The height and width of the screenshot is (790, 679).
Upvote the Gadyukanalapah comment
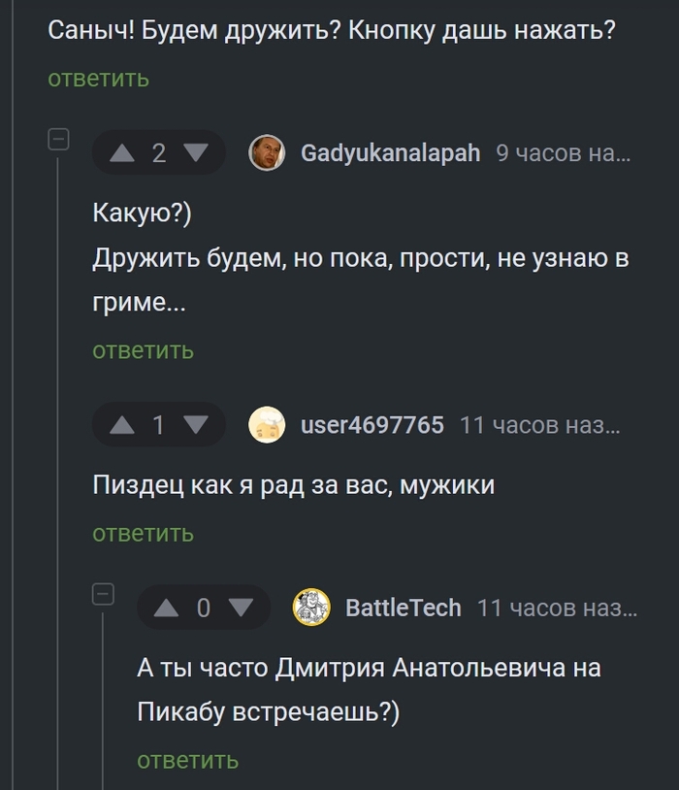tap(122, 153)
